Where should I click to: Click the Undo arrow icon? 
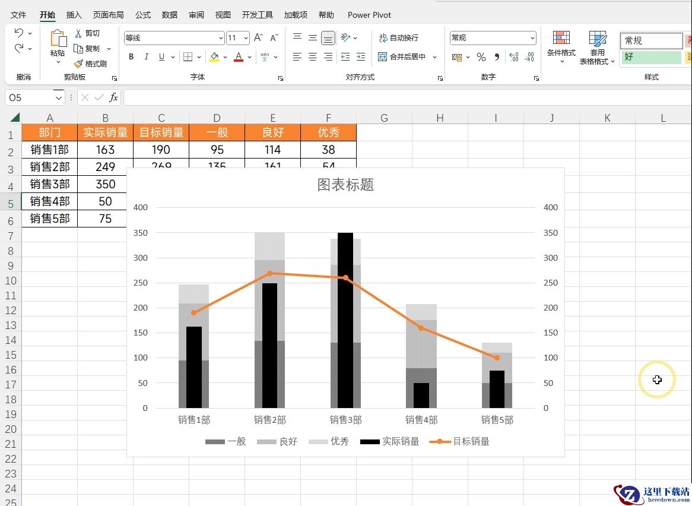point(18,33)
